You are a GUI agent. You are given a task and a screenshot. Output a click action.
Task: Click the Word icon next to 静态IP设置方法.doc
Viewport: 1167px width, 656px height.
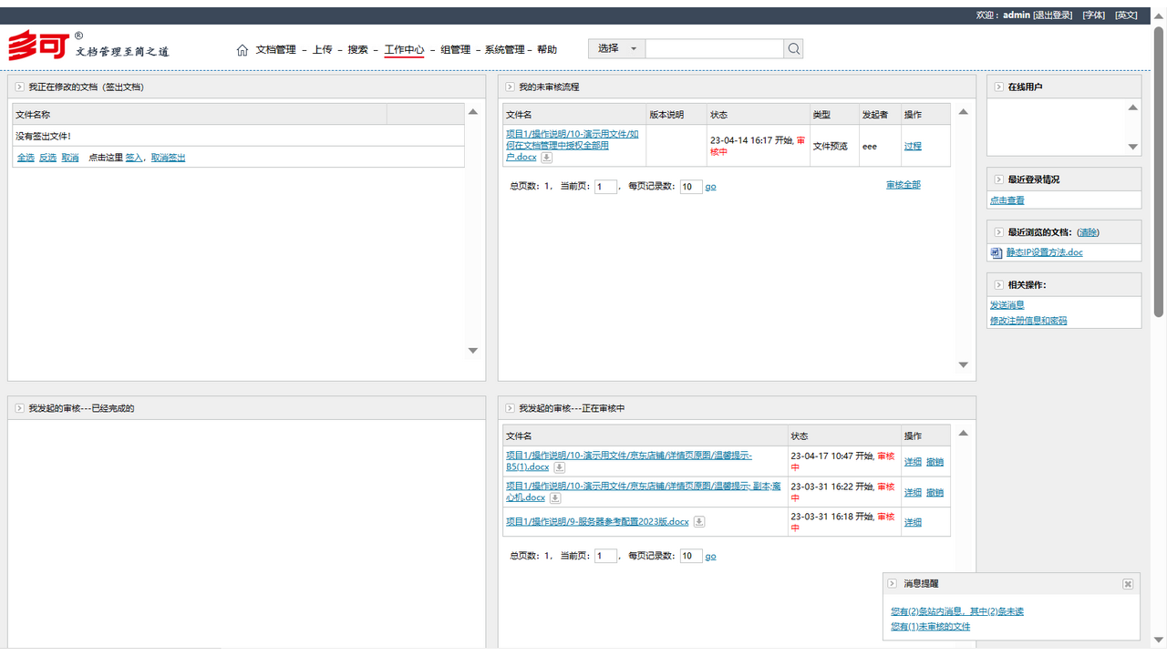pos(997,252)
